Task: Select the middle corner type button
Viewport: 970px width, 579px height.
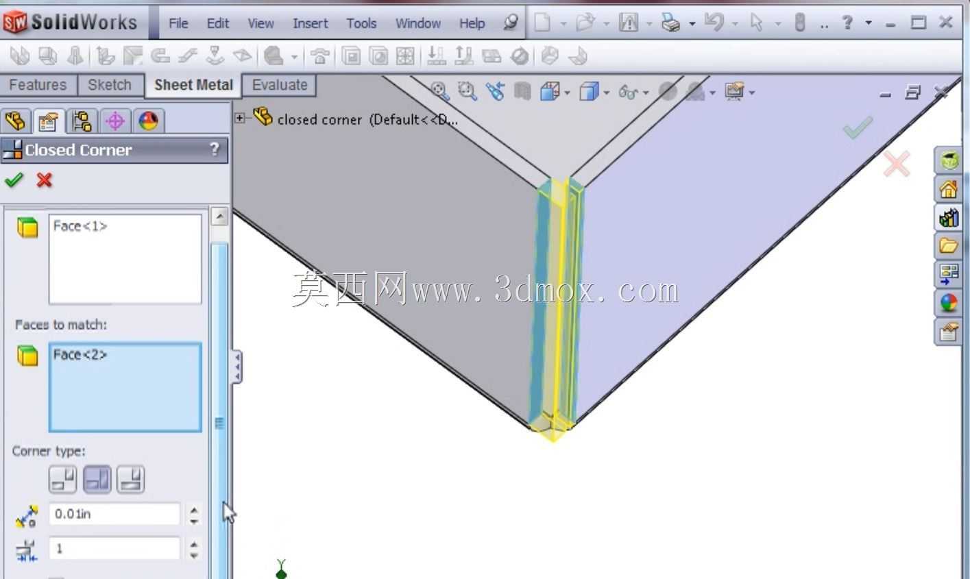Action: click(x=97, y=479)
